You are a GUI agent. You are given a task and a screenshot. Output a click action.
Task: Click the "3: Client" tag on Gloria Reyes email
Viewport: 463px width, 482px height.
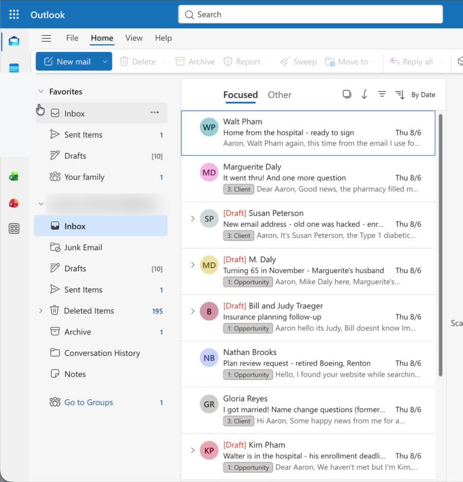[x=239, y=421]
